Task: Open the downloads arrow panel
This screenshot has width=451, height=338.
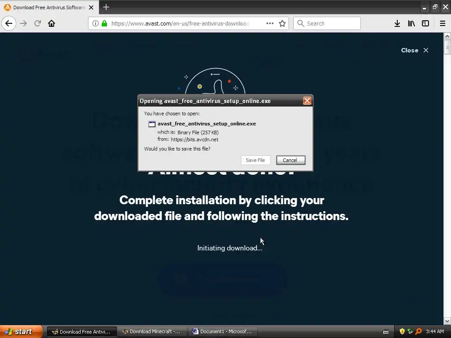Action: 397,23
